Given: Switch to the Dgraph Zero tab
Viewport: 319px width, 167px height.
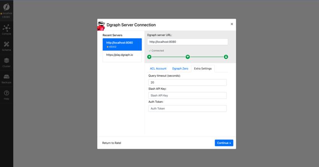Looking at the screenshot, I should pos(180,69).
